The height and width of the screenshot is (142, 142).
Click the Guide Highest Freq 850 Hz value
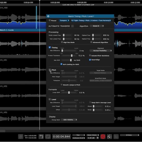coord(106,35)
